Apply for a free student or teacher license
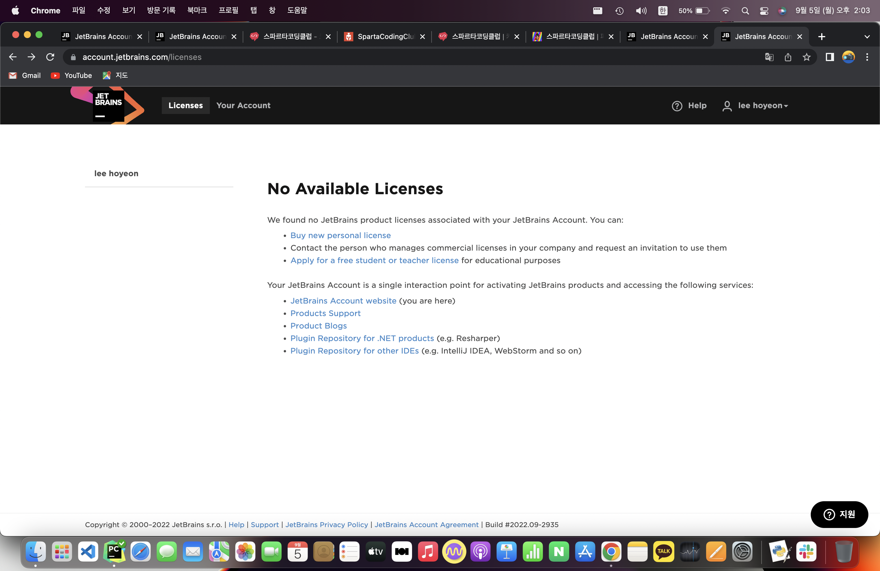 coord(375,260)
